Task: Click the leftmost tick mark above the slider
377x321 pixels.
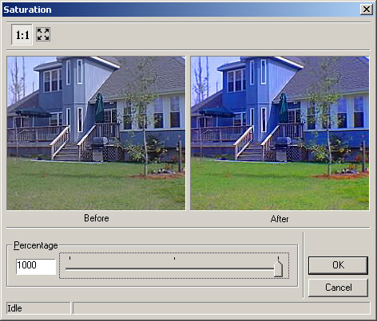Action: click(x=69, y=258)
